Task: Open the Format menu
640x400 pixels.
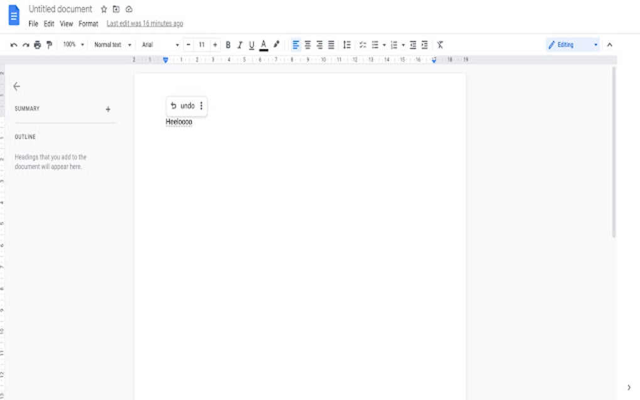Action: (88, 23)
